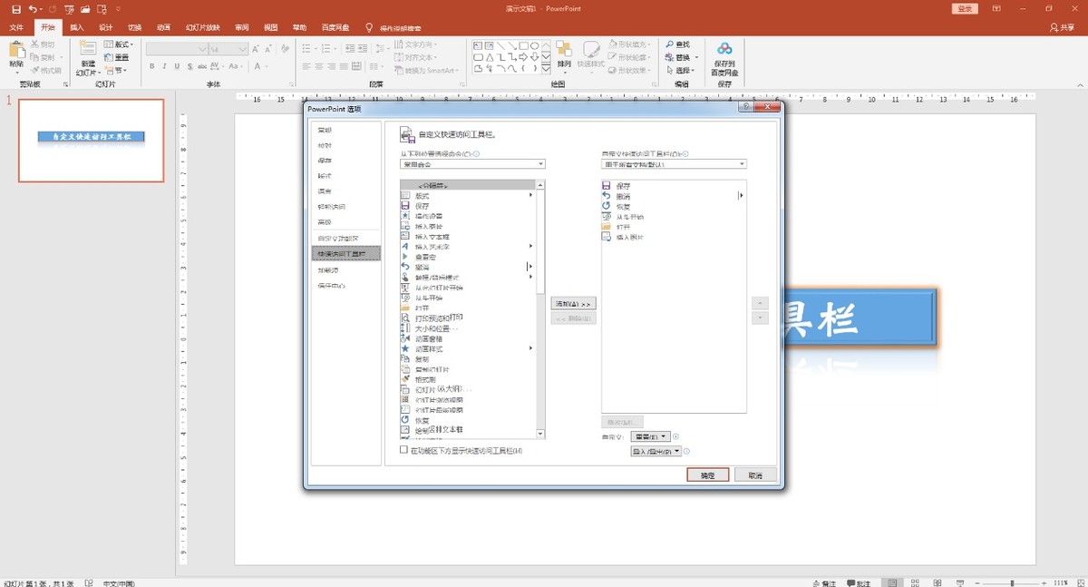
Task: Switch to the 百度网盘 ribbon tab
Action: (335, 28)
